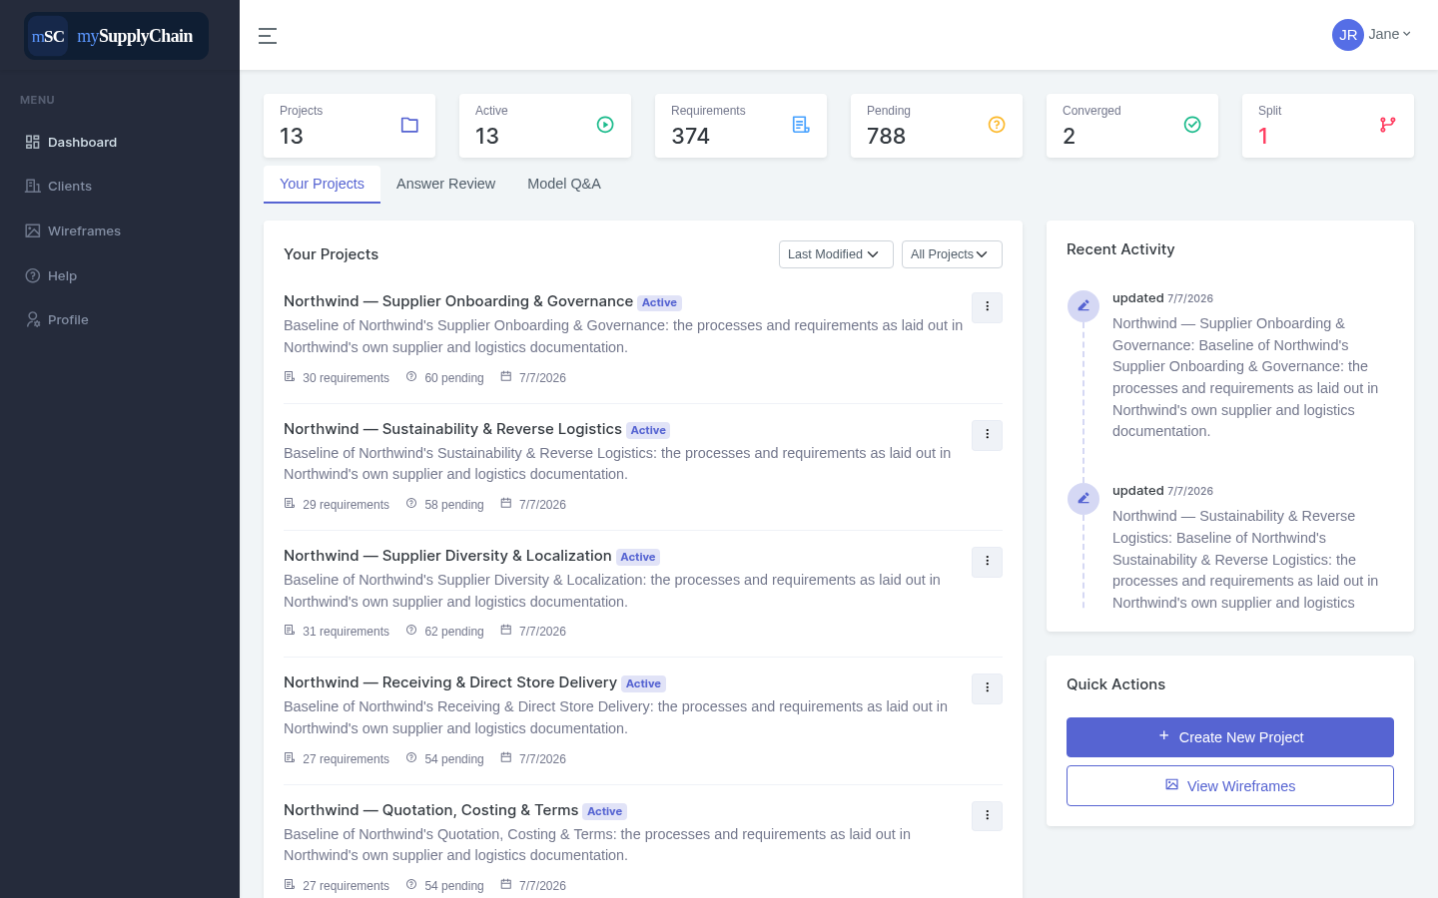
Task: Open project Northwind — Receiving & Direct Store Delivery
Action: click(450, 682)
